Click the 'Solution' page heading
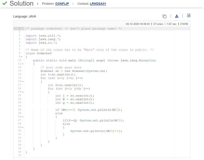This screenshot has height=160, width=204. pos(22,3)
